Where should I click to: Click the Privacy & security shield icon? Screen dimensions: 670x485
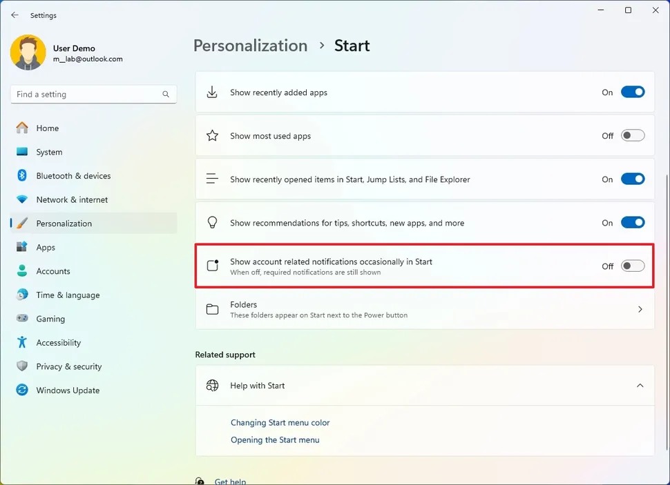22,366
